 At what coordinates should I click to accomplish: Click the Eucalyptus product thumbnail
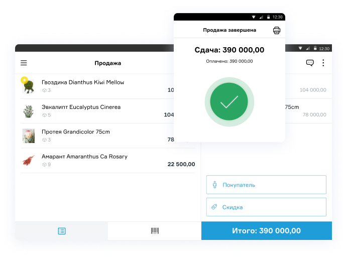[29, 111]
